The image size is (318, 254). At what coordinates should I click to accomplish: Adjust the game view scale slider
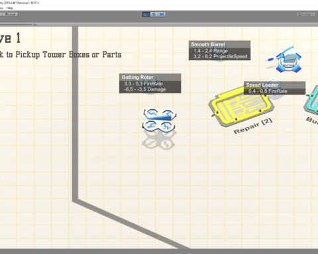click(16, 24)
